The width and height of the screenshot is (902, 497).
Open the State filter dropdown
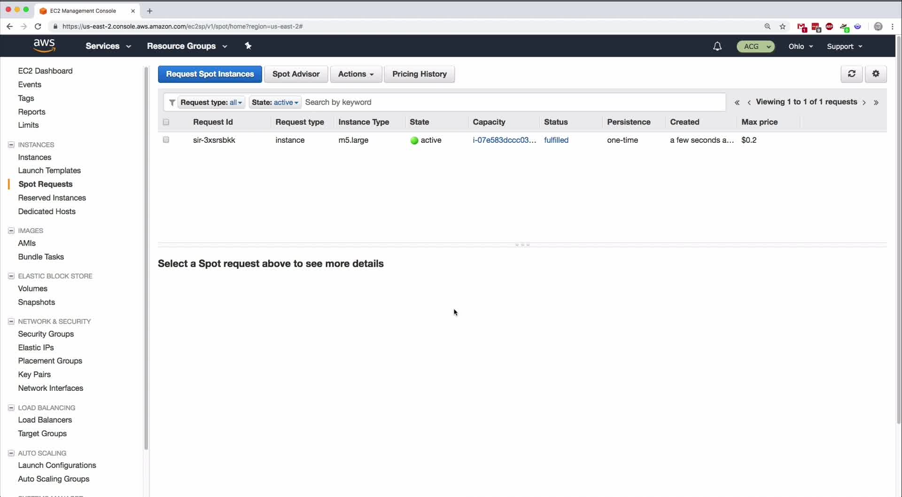coord(275,102)
